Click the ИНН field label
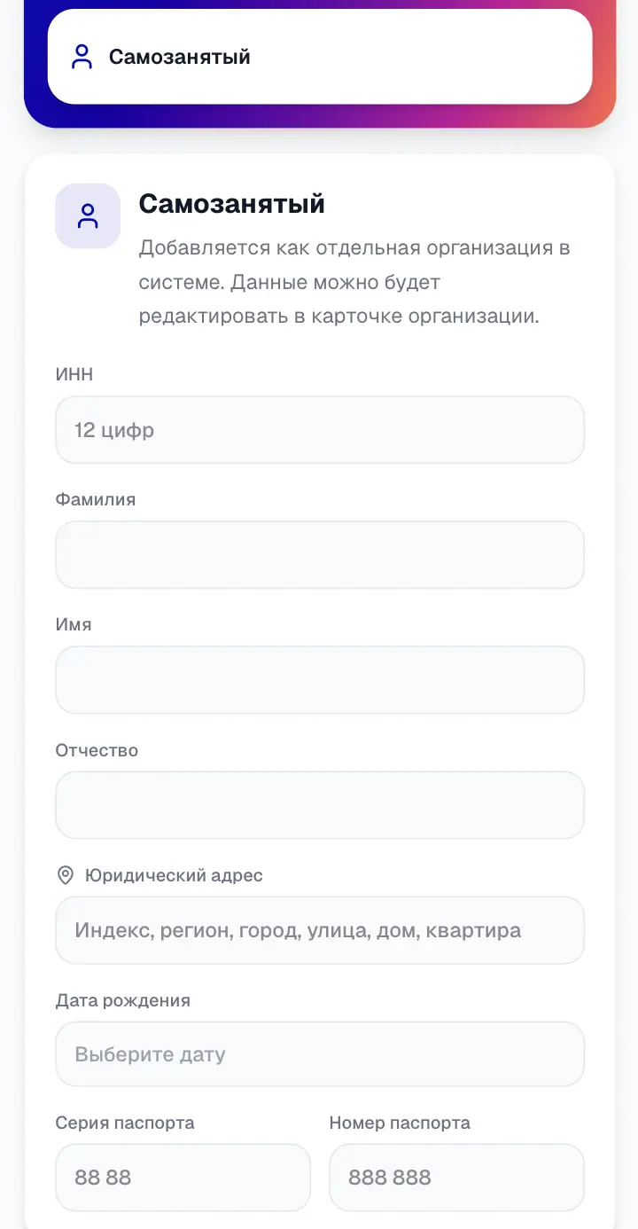The height and width of the screenshot is (1229, 638). click(74, 374)
